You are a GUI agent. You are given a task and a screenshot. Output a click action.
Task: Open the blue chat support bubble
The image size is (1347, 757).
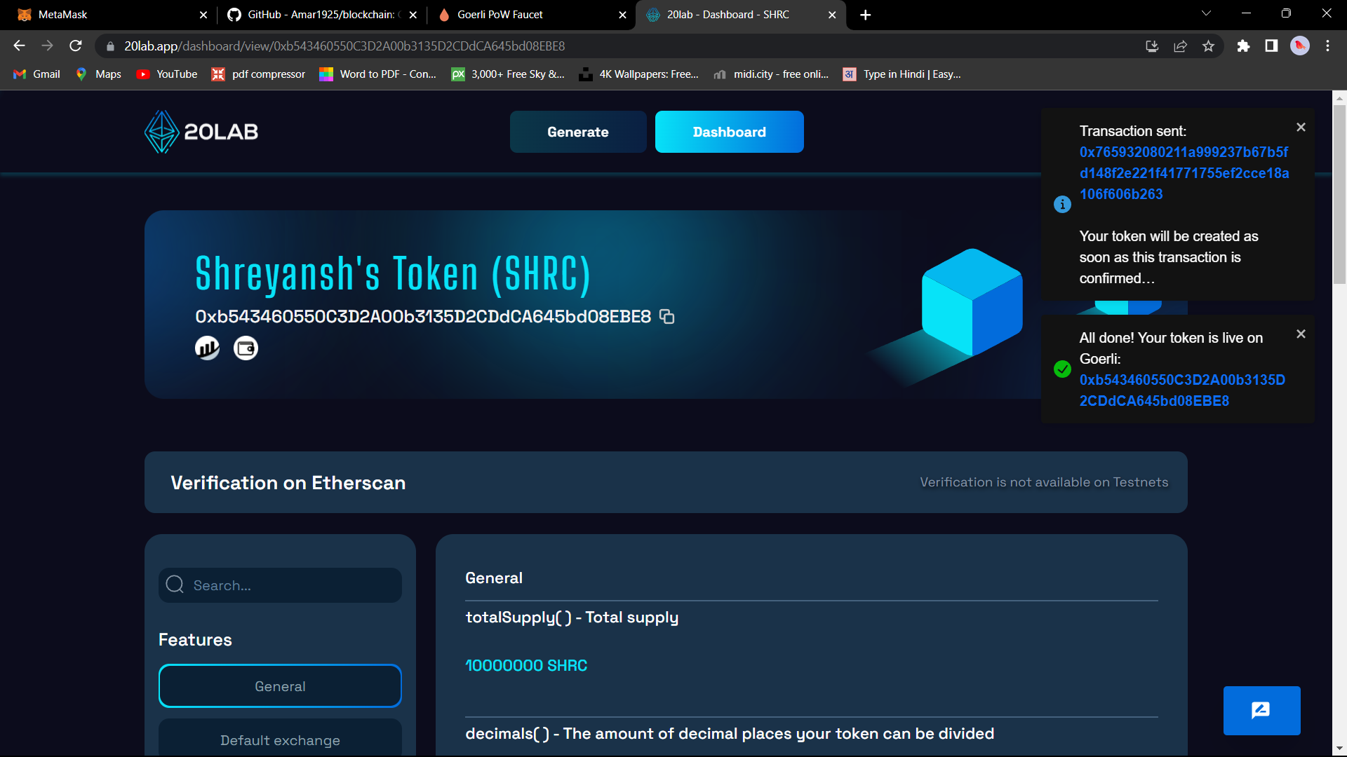coord(1261,710)
